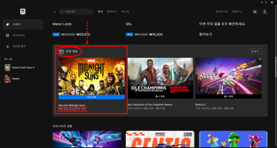Open the 언리얼 엔진 sidebar item
Screen dimensions: 277x148
[23, 46]
